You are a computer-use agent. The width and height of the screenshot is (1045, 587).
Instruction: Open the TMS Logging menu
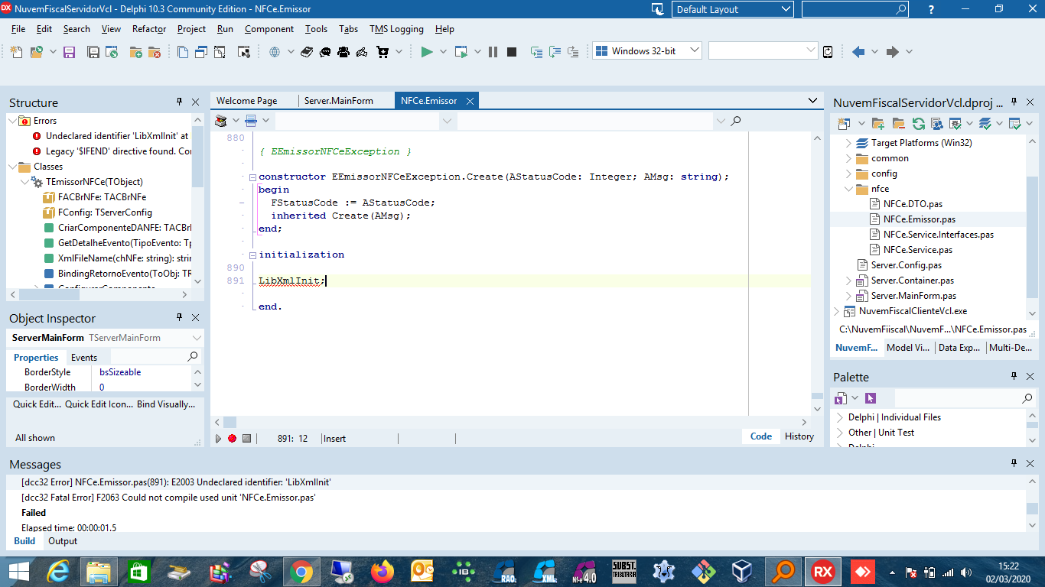396,29
